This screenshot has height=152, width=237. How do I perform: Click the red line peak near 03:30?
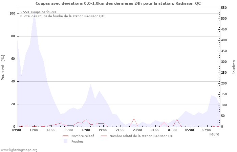177,120
